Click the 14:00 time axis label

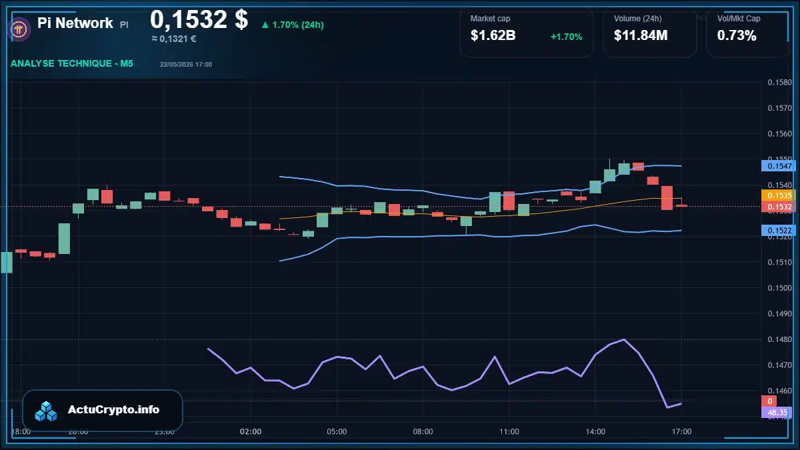click(x=595, y=431)
